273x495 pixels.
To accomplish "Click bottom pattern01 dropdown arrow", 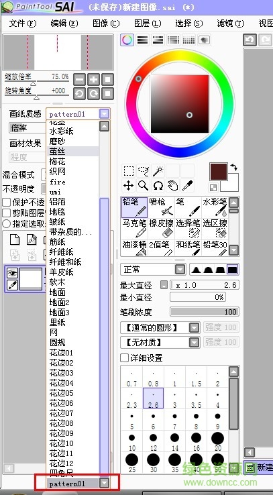I will coord(104,483).
